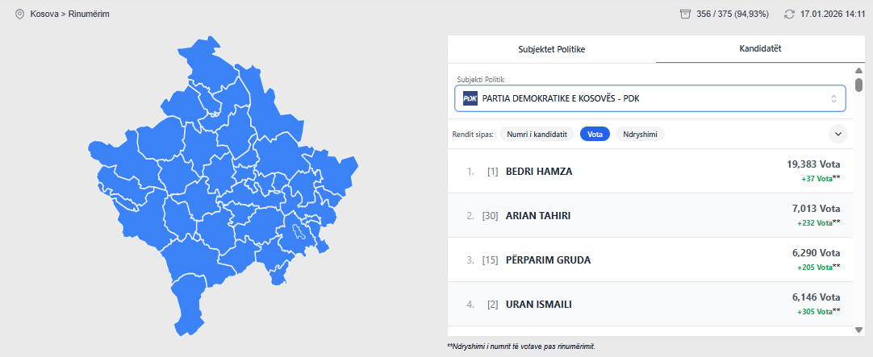Click the up-down arrows in party selector

[x=834, y=98]
